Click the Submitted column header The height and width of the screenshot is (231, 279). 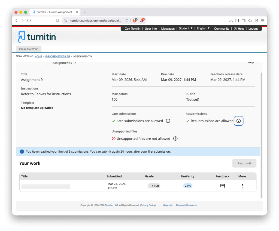(x=114, y=176)
